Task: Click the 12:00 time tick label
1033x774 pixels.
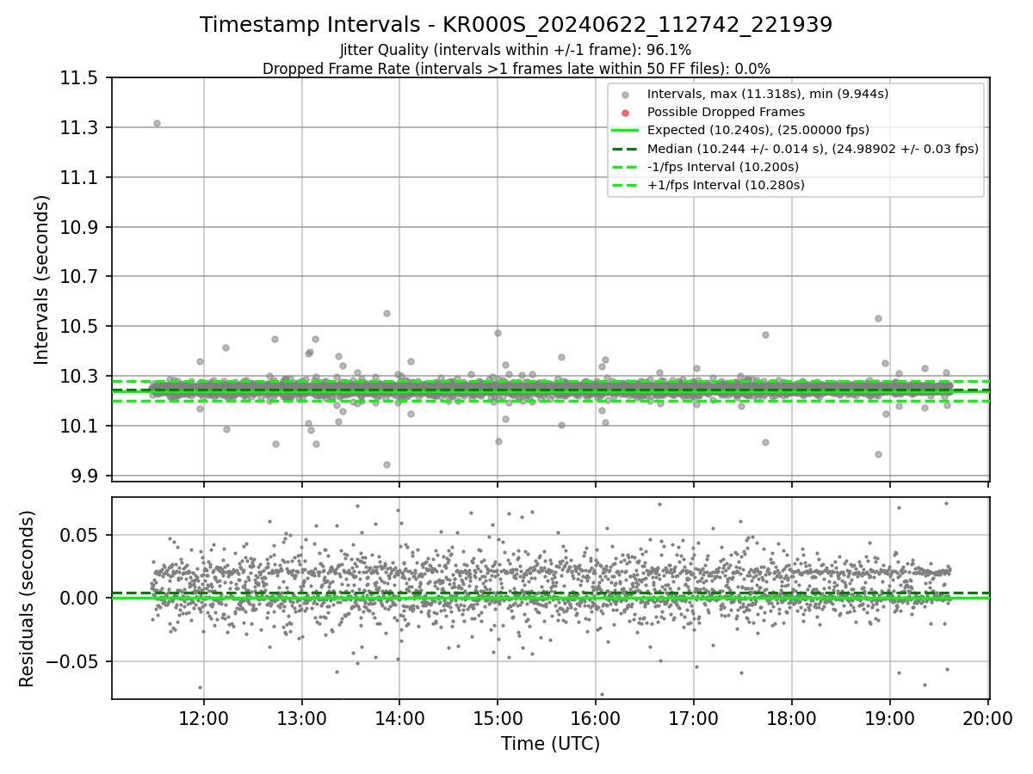Action: (x=204, y=717)
